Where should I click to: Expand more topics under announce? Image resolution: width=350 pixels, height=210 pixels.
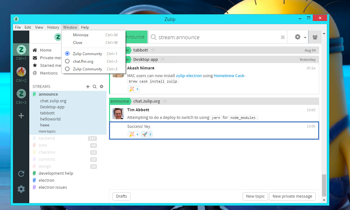click(47, 132)
